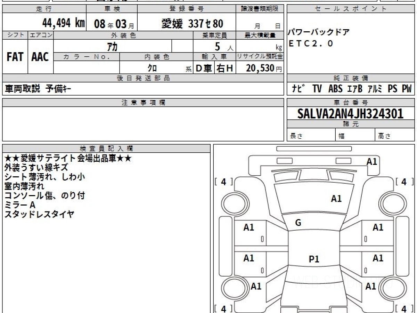
Task: Click the エアコン header cell
Action: pos(41,35)
